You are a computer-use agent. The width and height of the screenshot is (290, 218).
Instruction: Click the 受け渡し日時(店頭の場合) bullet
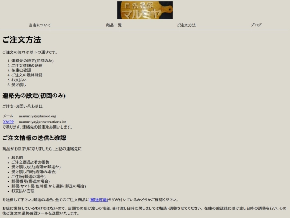click(x=34, y=172)
